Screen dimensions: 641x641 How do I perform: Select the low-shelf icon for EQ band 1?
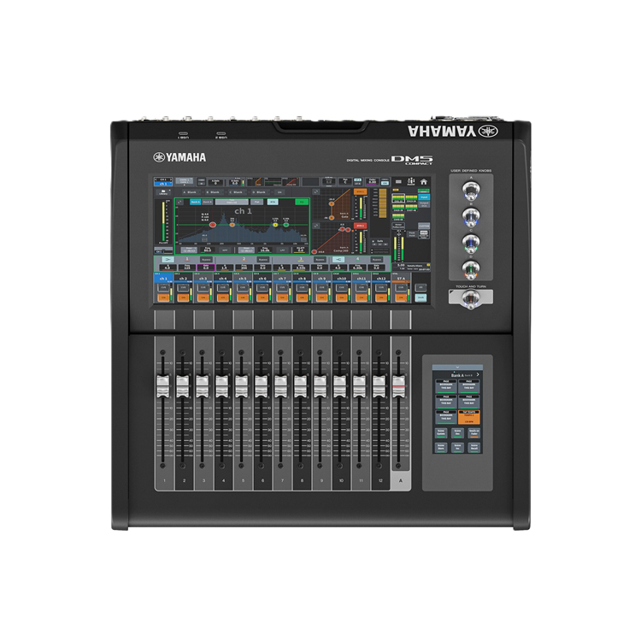point(168,259)
